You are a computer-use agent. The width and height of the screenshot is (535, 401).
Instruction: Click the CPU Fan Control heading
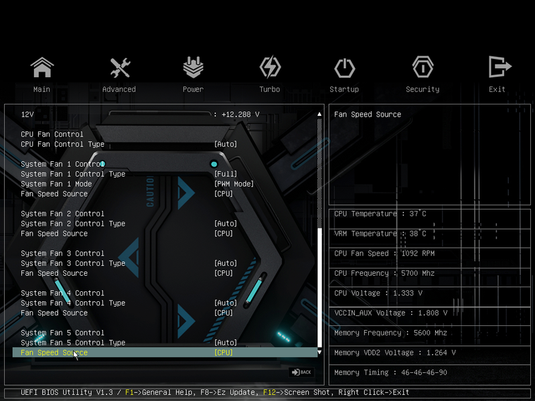pyautogui.click(x=52, y=135)
